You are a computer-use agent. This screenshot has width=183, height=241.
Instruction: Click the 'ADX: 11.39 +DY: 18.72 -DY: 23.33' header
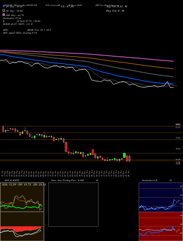tap(23, 185)
